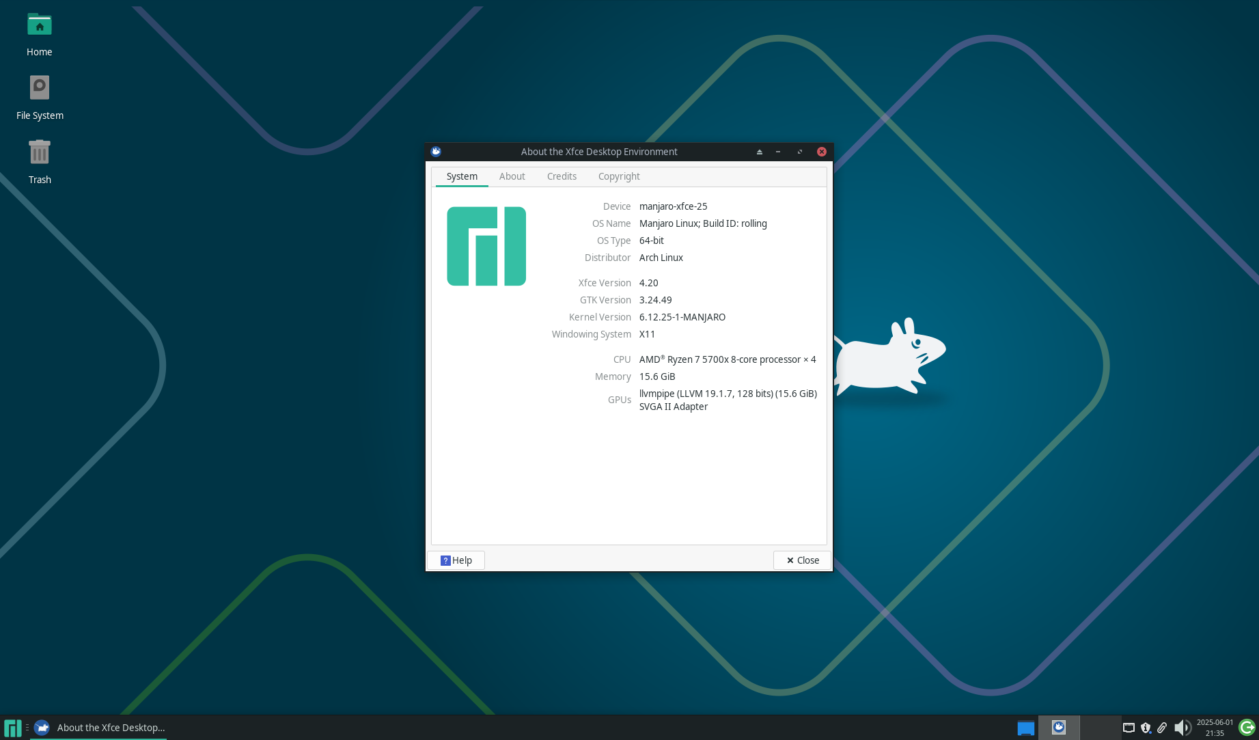Open the Trash desktop icon
Screen dimensions: 1259x740
pyautogui.click(x=39, y=152)
